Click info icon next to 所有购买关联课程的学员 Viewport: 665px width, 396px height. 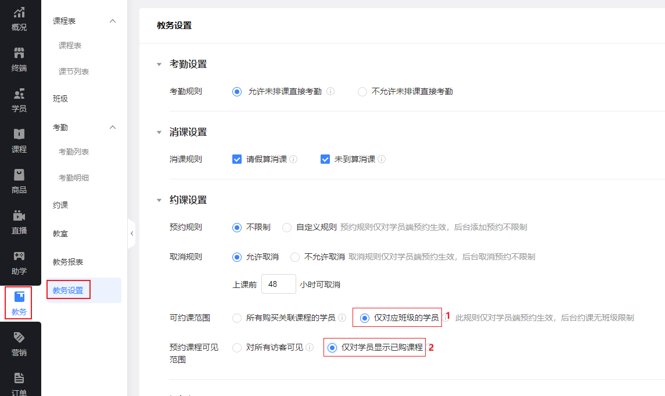(x=342, y=318)
